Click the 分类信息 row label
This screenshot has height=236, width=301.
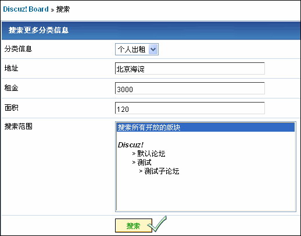pos(18,49)
